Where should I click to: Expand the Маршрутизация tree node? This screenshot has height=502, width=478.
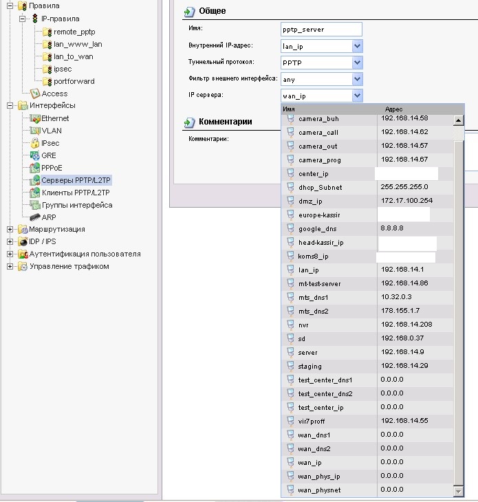click(10, 230)
